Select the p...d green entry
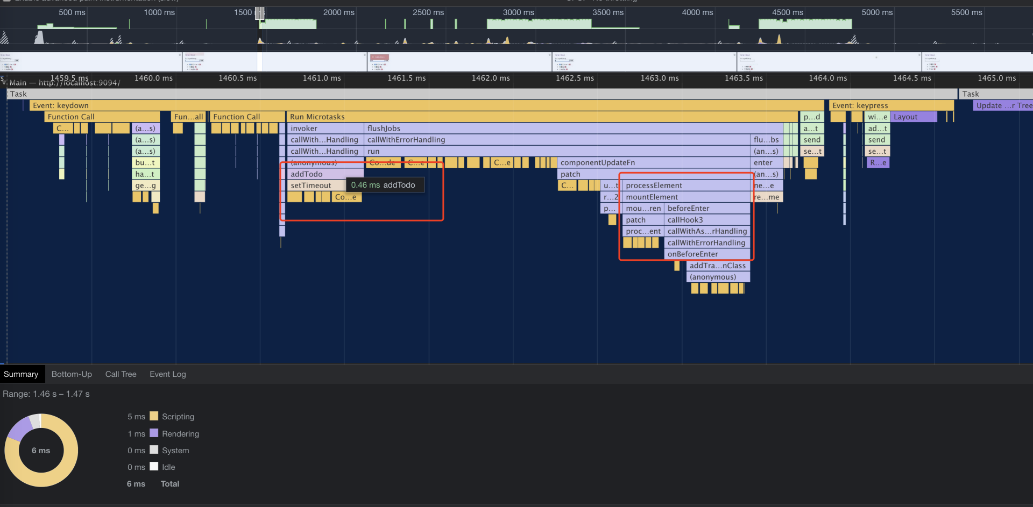The width and height of the screenshot is (1033, 507). pyautogui.click(x=812, y=117)
